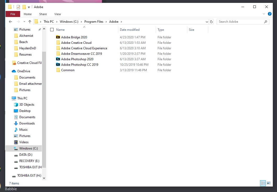Select Alchemist folder in Quick access
The image size is (277, 192).
[x=26, y=36]
